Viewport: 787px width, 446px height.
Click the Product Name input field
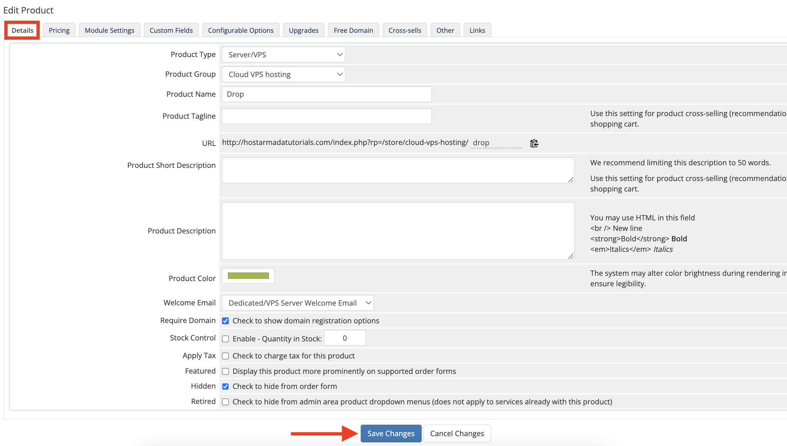point(327,94)
